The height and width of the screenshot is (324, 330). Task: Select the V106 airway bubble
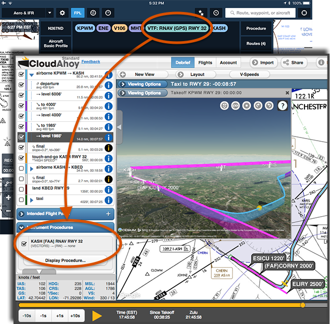tap(120, 28)
